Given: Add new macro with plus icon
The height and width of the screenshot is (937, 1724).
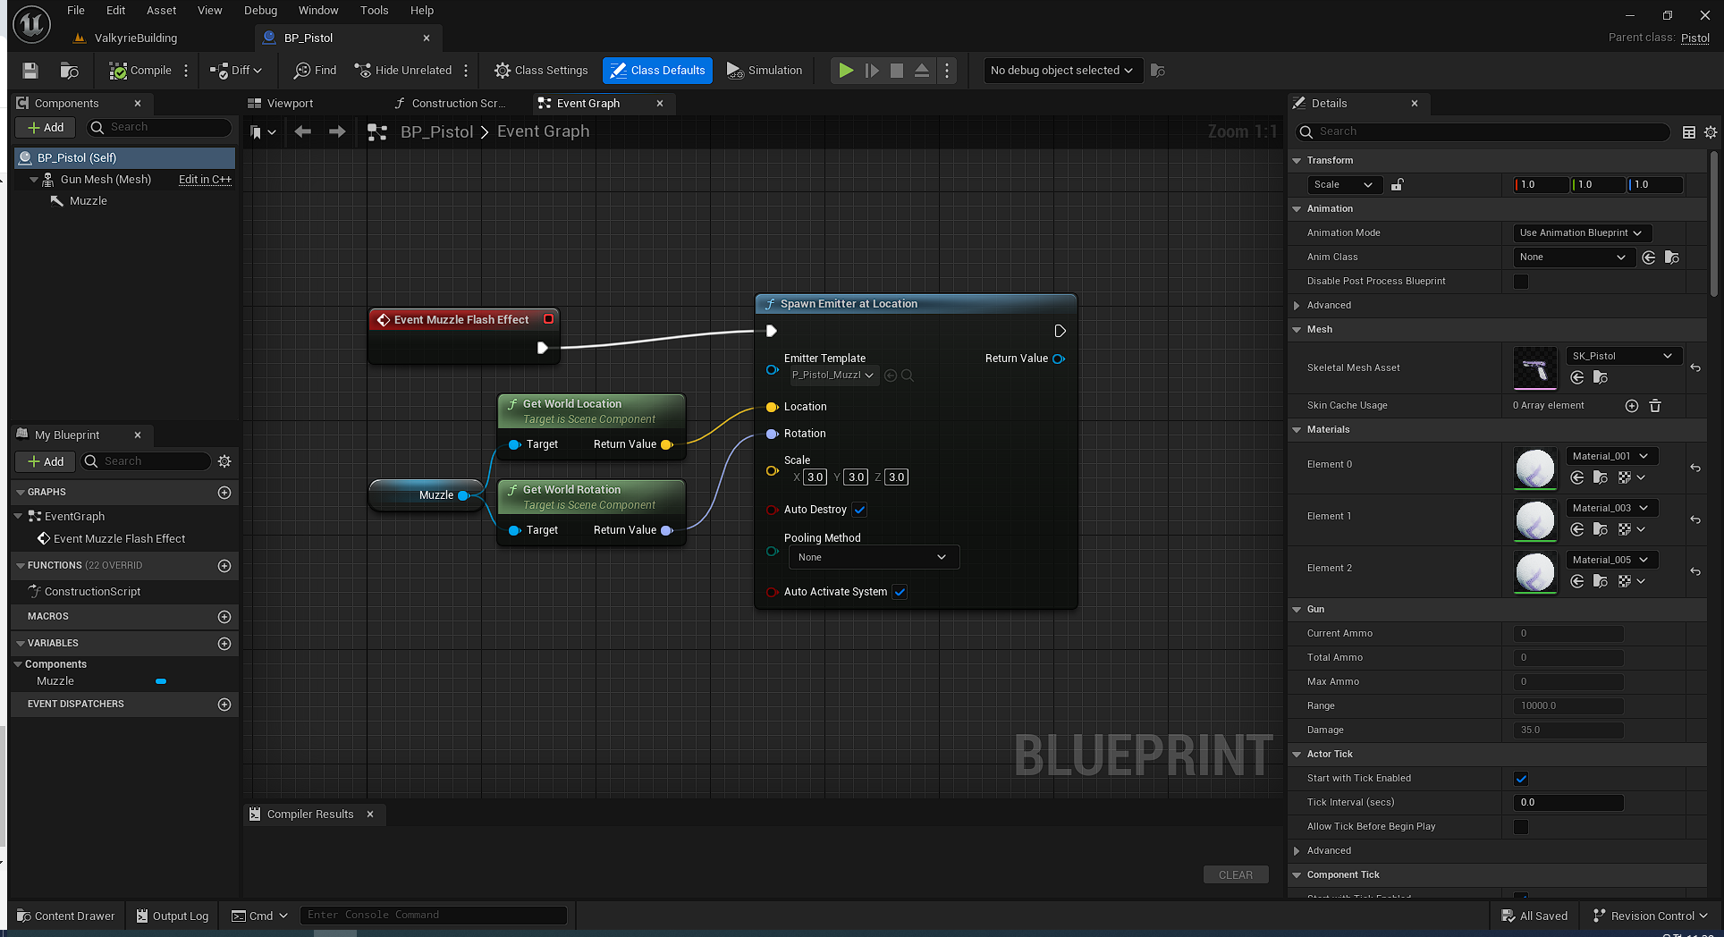Looking at the screenshot, I should 224,617.
